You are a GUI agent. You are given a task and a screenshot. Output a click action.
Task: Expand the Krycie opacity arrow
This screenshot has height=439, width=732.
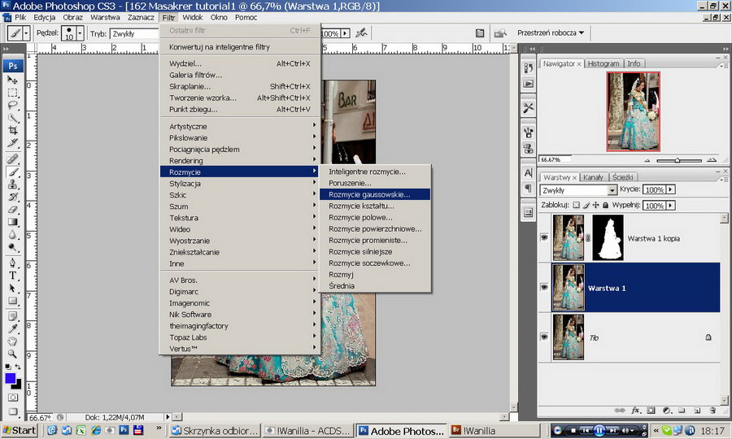coord(670,189)
